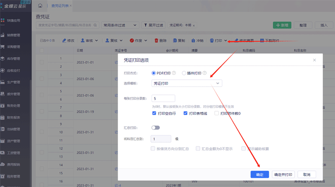Viewport: 335px width, 187px height.
Task: Click 修改 pencil toolbar item
Action: click(68, 41)
